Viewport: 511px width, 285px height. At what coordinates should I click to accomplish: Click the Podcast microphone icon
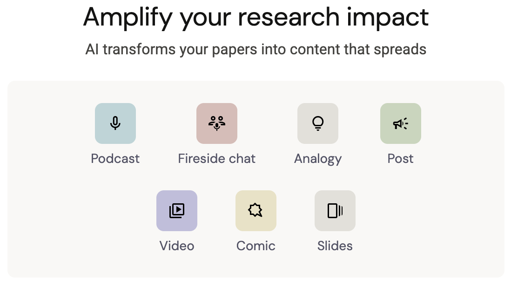point(115,123)
